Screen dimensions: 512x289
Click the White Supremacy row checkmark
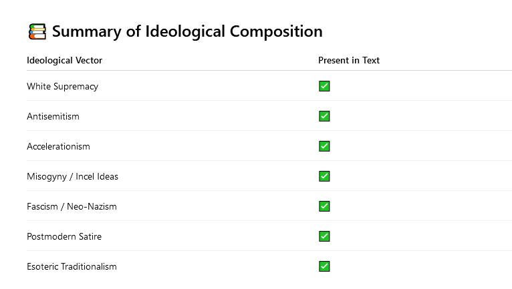click(x=324, y=86)
